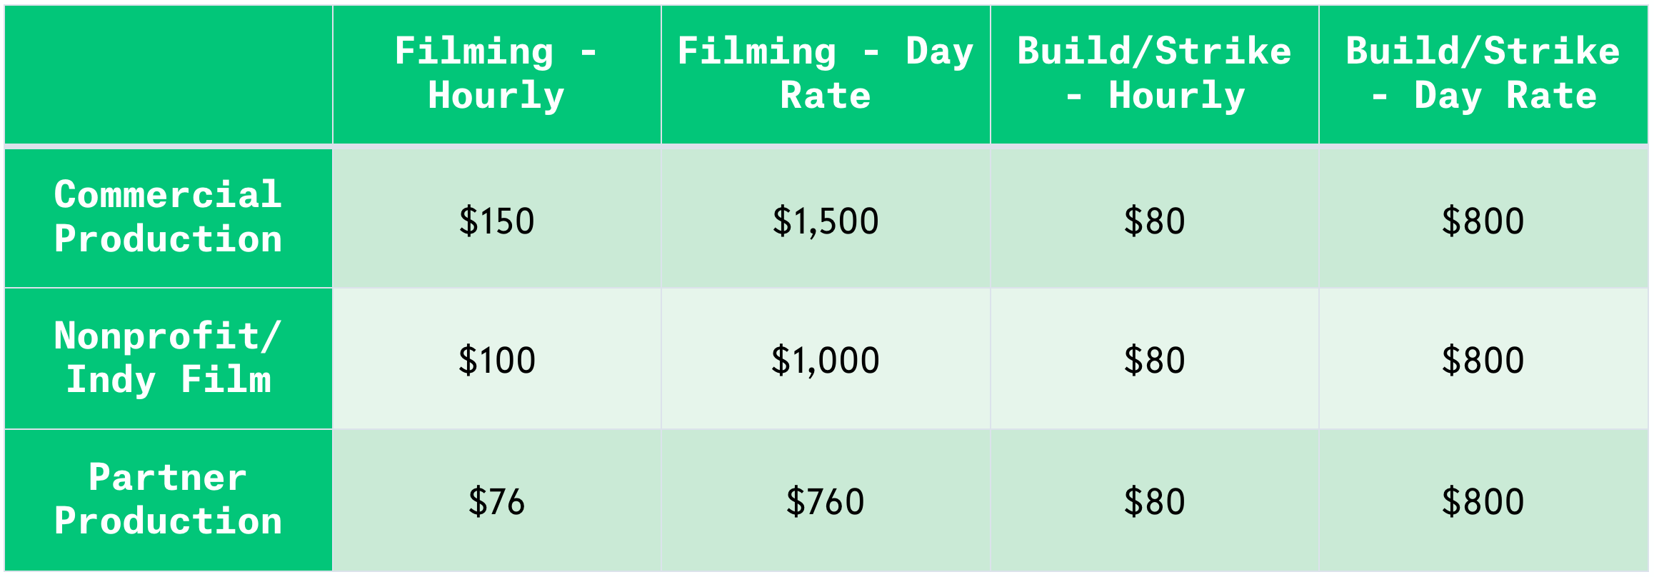Viewport: 1654px width, 577px height.
Task: Click the $80 partner build/strike hourly cell
Action: click(x=1155, y=500)
